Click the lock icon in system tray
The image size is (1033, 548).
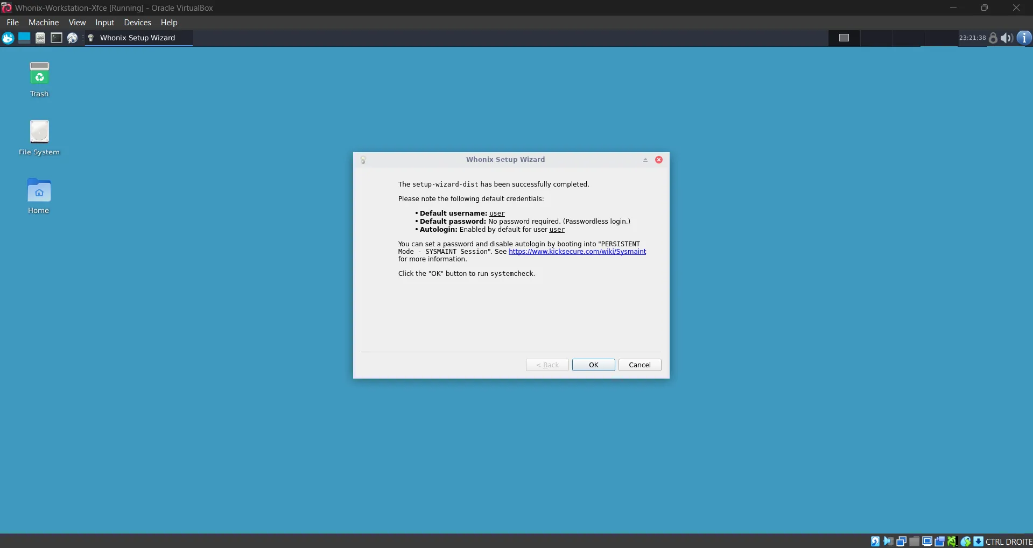point(993,38)
